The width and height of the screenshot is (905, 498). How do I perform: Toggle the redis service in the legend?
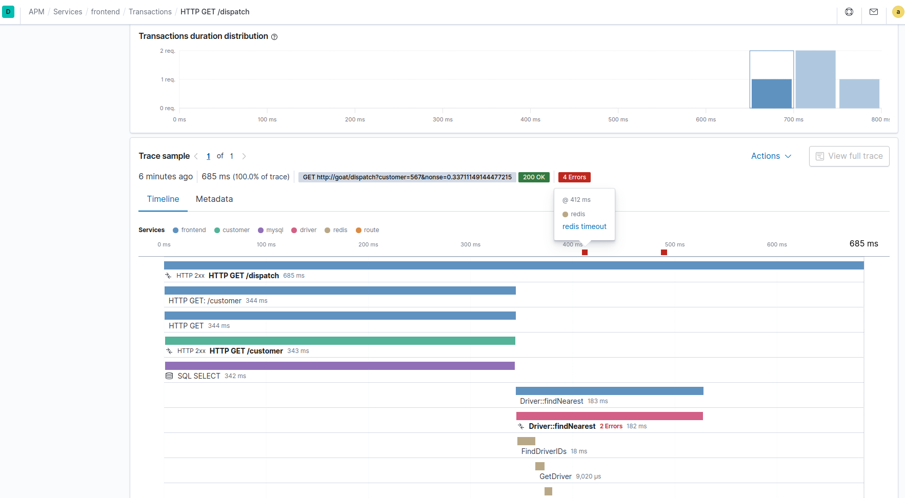click(336, 230)
